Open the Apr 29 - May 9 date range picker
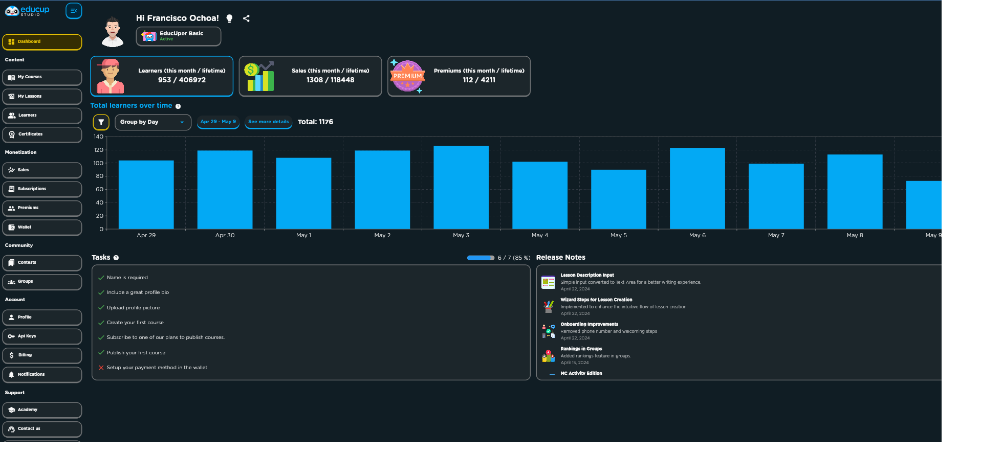Viewport: 981px width, 475px height. tap(218, 122)
